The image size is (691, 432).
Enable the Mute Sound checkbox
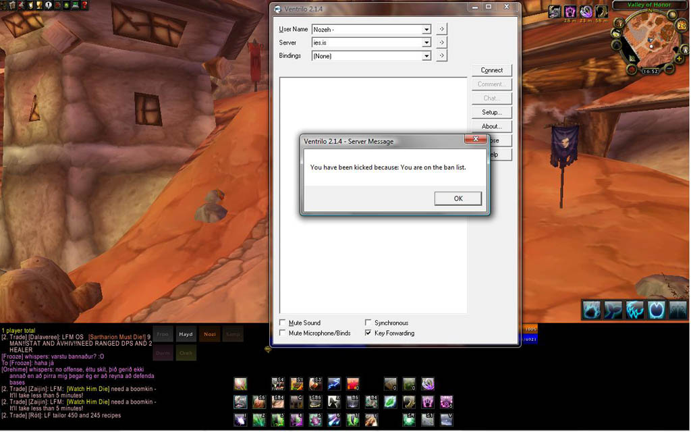283,323
